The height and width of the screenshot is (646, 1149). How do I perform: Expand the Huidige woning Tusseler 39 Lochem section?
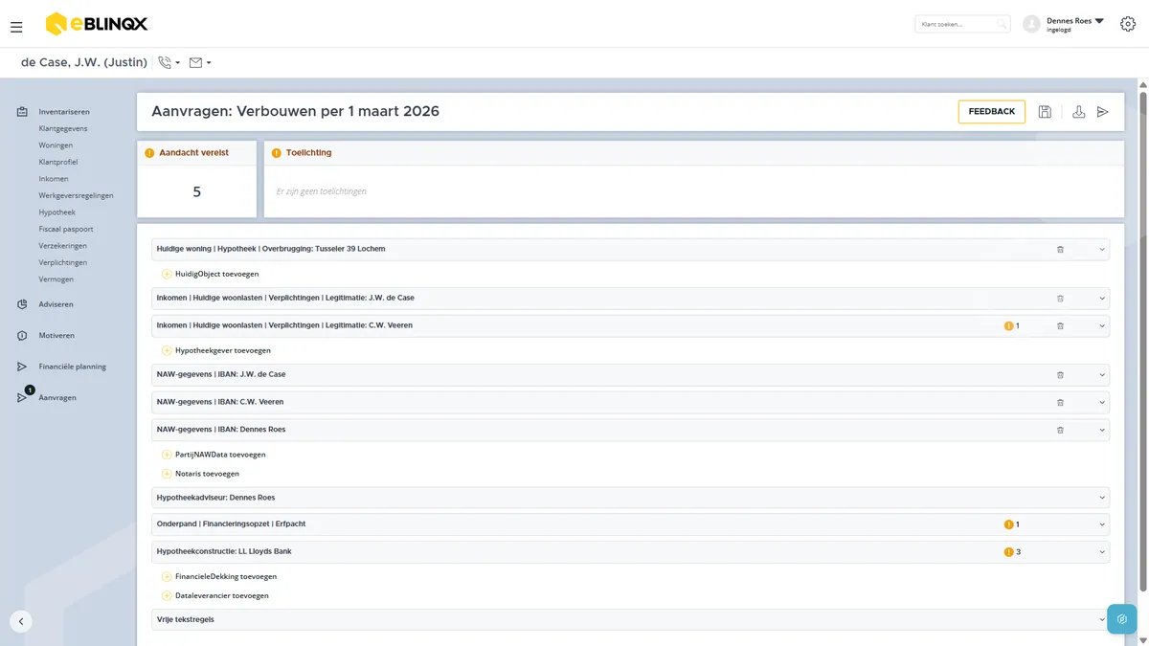click(x=1102, y=249)
